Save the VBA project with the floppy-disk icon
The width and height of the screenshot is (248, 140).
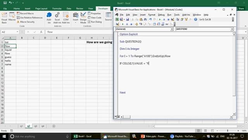[127, 19]
